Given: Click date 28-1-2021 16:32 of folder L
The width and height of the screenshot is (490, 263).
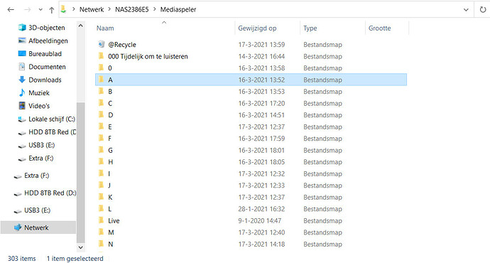Looking at the screenshot, I should click(x=261, y=209).
